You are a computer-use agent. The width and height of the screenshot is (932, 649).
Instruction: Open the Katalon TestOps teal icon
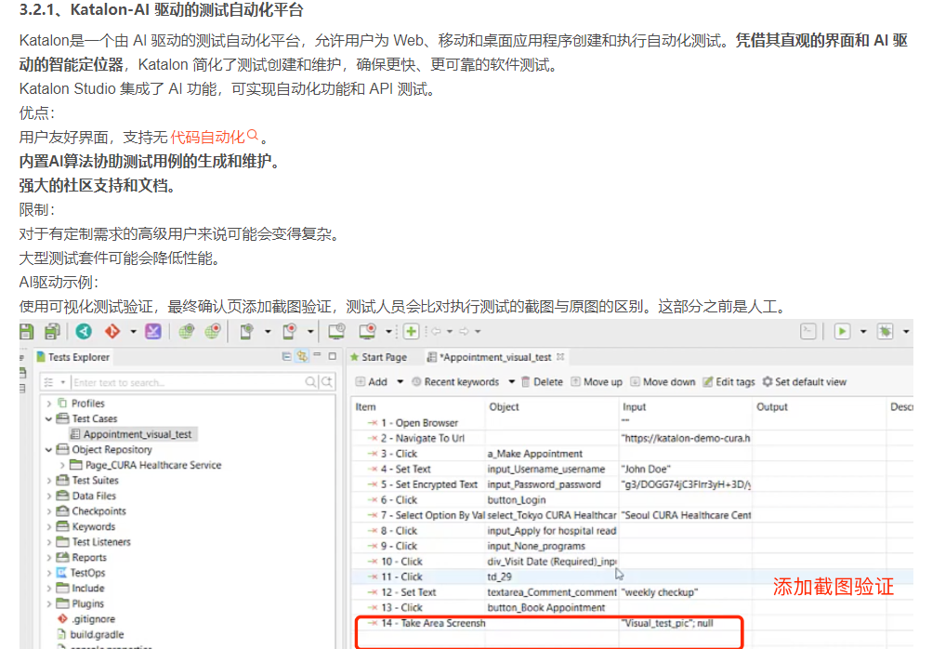click(84, 331)
